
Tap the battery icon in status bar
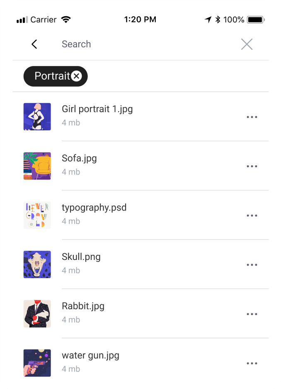click(256, 20)
